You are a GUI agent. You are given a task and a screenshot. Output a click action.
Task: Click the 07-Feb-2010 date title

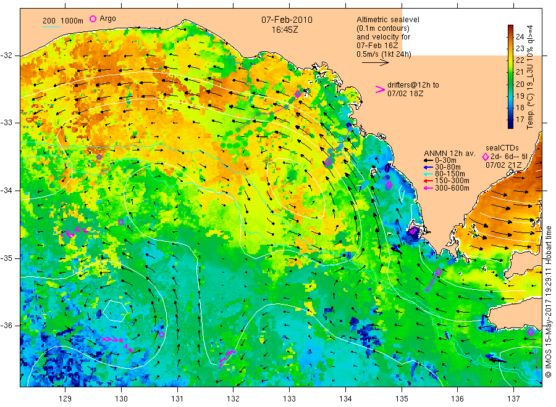(287, 20)
